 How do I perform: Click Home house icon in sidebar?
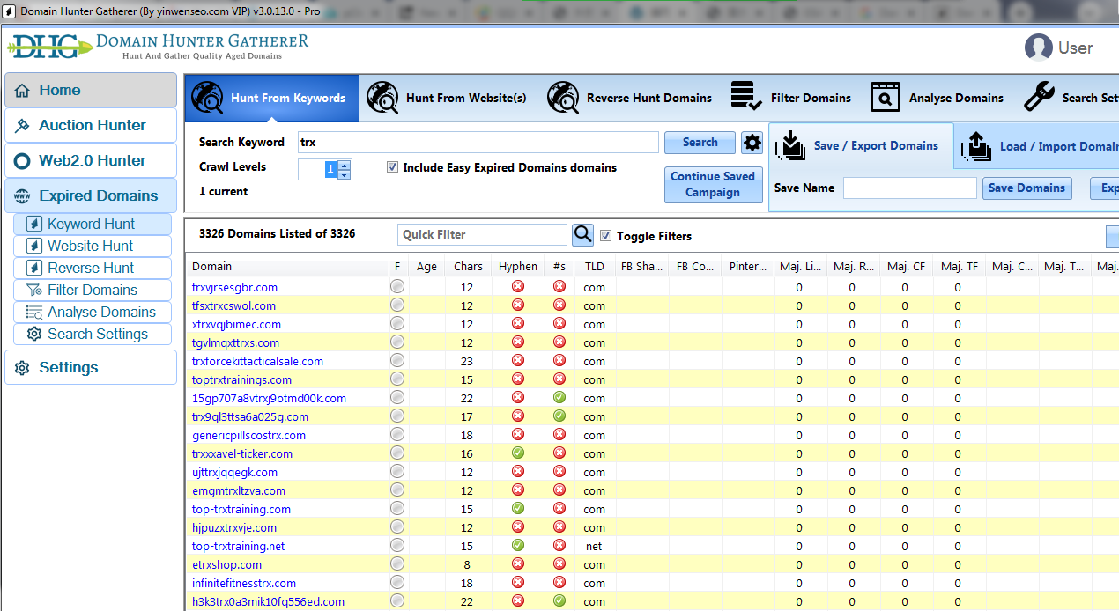click(22, 91)
